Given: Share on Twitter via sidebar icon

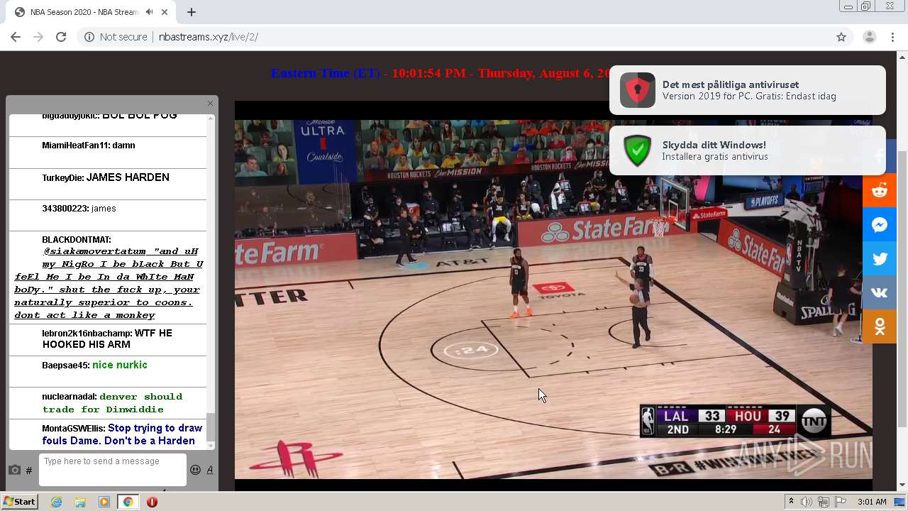Looking at the screenshot, I should click(880, 259).
